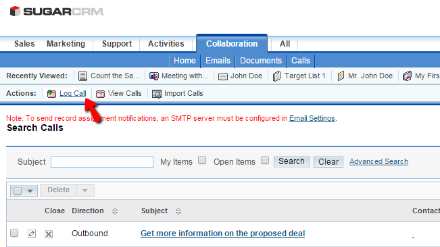Screen dimensions: 440x247
Task: Close the Outbound call with X icon
Action: [x=49, y=234]
